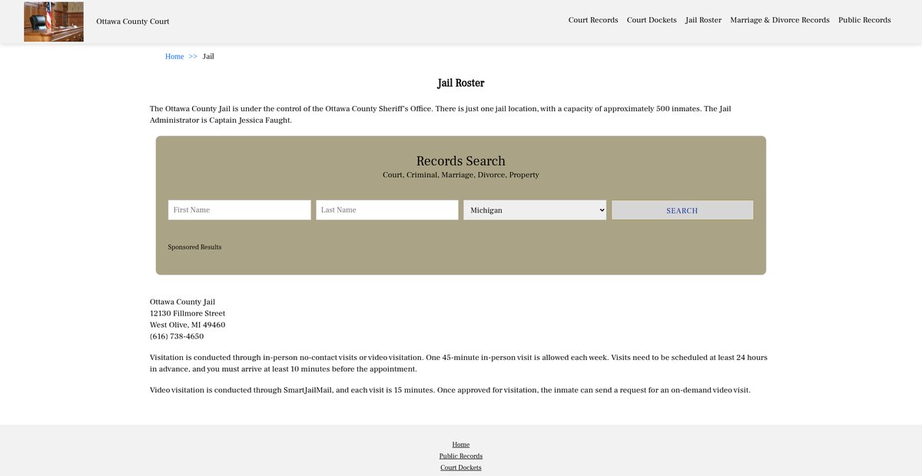The width and height of the screenshot is (922, 476).
Task: Click the Sponsored Results label
Action: pos(194,247)
